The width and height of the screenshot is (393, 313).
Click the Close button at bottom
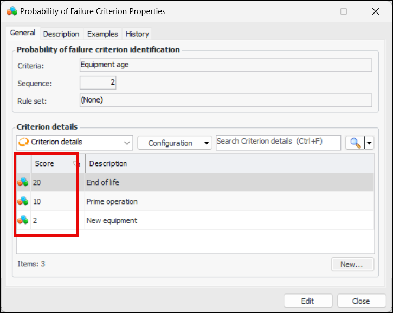click(361, 301)
